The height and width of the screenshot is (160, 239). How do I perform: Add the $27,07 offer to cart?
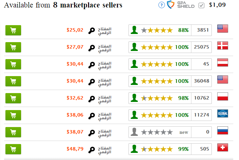(x=13, y=47)
